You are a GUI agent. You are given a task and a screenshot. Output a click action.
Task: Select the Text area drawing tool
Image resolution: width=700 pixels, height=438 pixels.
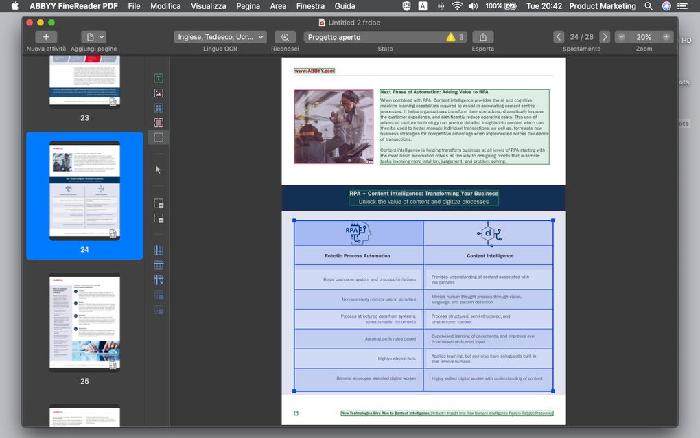pyautogui.click(x=159, y=78)
